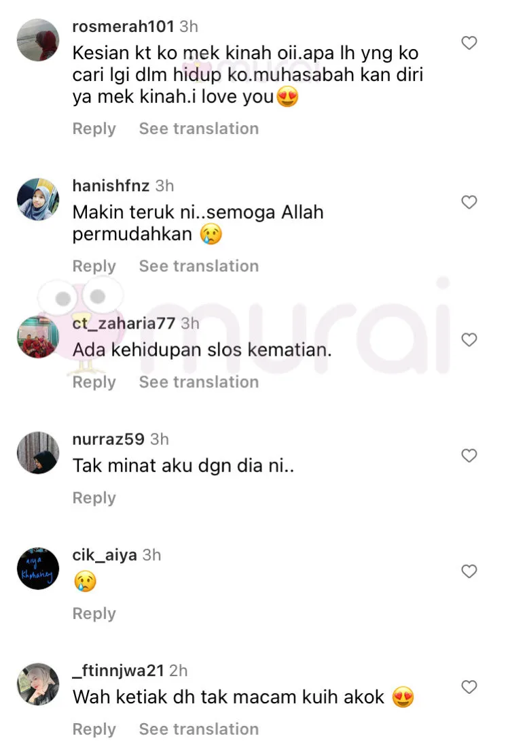Like ct_zaharia77's comment heart
Viewport: 508px width, 751px height.
[x=469, y=340]
